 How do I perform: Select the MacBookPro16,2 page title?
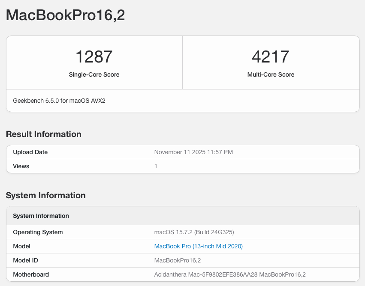(66, 15)
